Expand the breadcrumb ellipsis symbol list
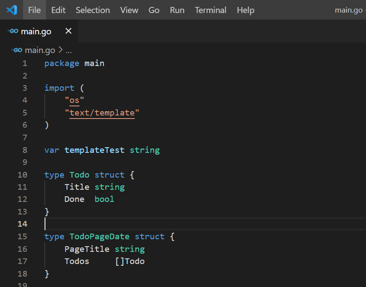This screenshot has width=366, height=287. pyautogui.click(x=69, y=51)
